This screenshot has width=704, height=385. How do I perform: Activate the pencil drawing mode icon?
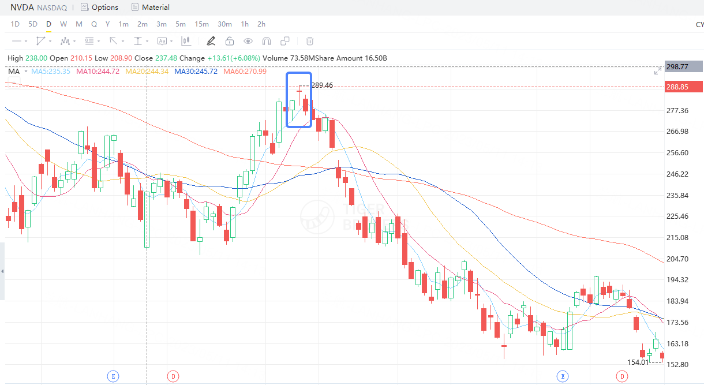pos(211,41)
